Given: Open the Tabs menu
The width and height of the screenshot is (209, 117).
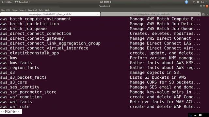Looking at the screenshot, I should (41, 10).
